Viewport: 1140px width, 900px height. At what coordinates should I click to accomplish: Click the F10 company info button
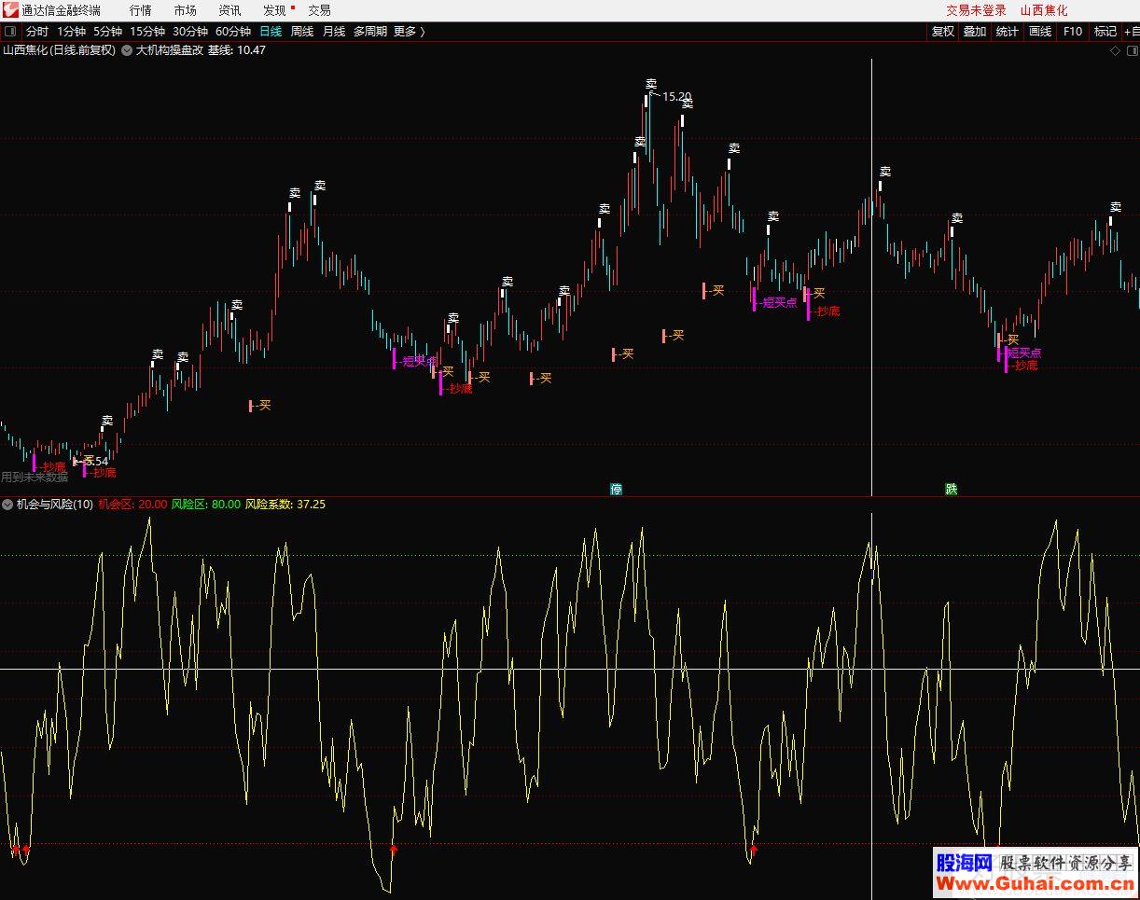tap(1073, 31)
